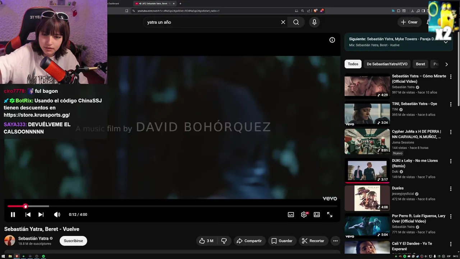Dislike the video with thumbs down

pyautogui.click(x=224, y=241)
